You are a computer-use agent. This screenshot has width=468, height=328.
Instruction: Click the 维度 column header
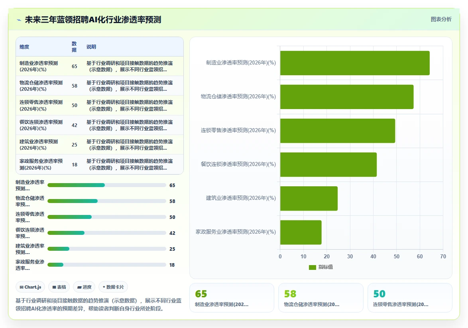[24, 47]
